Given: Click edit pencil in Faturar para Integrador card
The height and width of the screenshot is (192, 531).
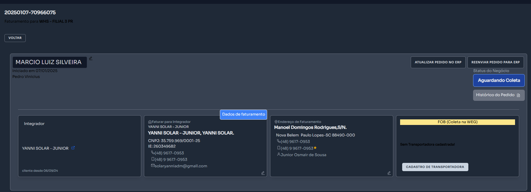Looking at the screenshot, I should click(263, 173).
